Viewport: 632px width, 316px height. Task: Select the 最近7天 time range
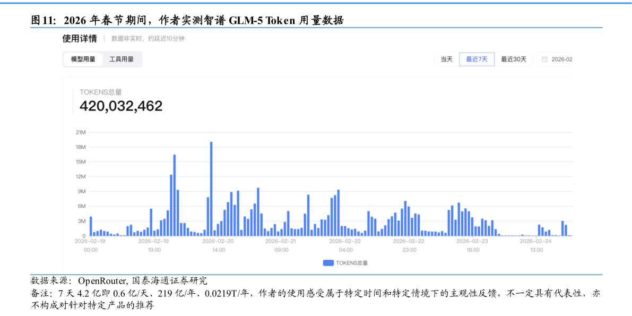[477, 59]
